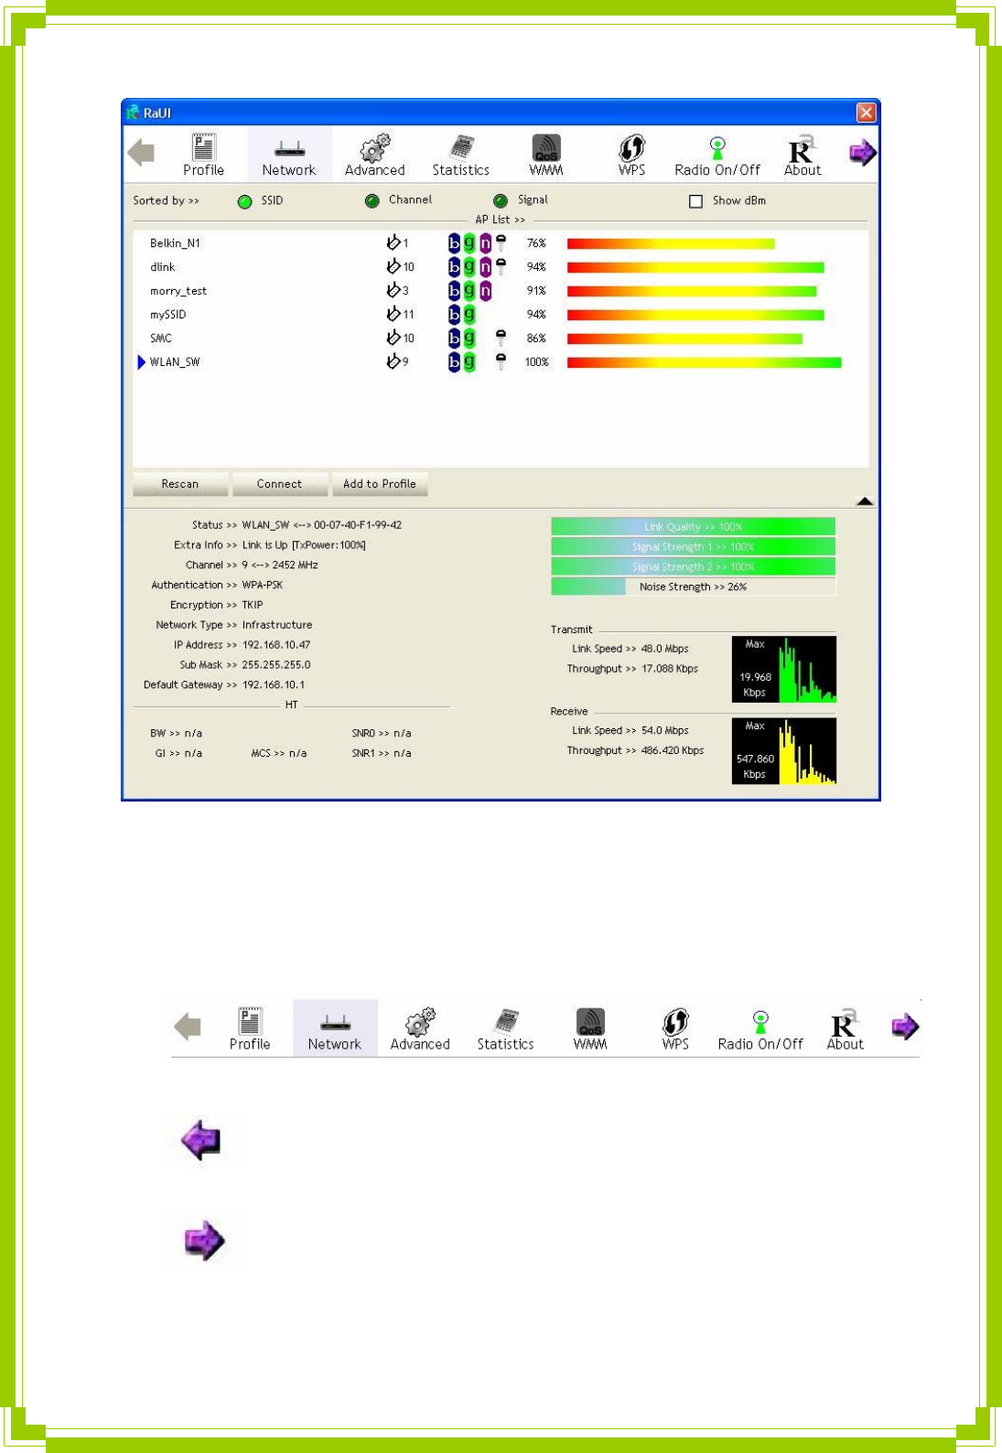1002x1453 pixels.
Task: Click the Encryption value TKIP
Action: pos(253,605)
